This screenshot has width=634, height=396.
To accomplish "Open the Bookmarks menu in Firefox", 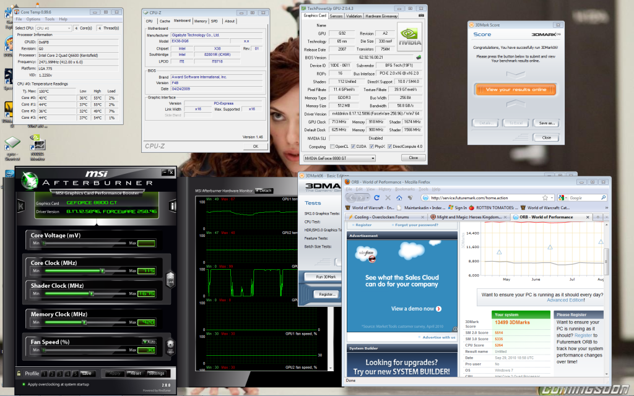I will point(405,189).
